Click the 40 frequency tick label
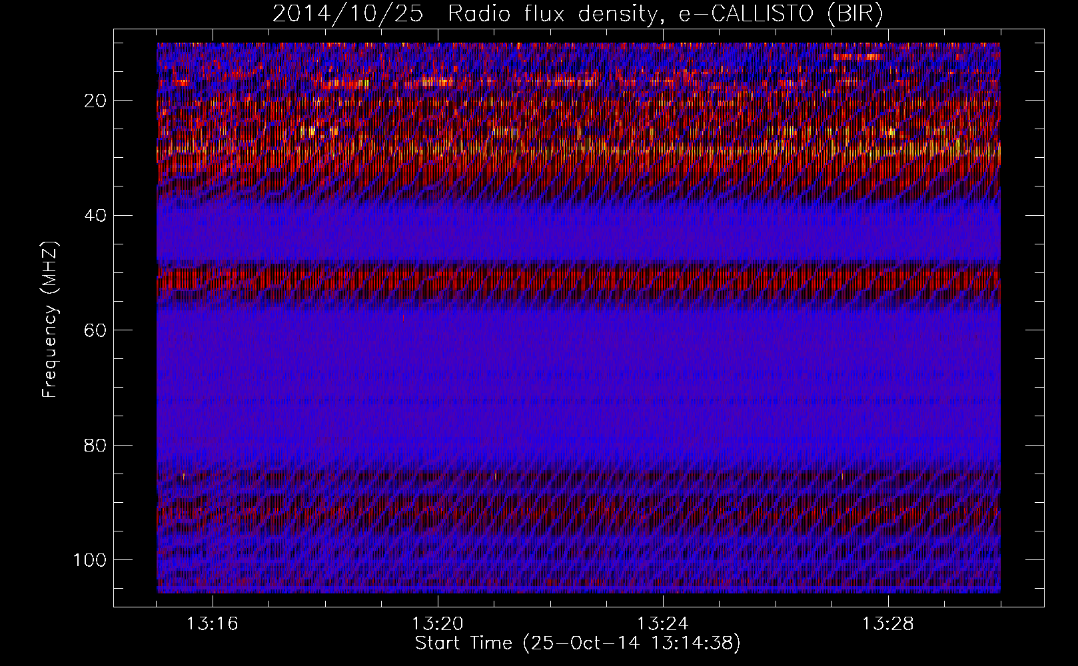This screenshot has height=666, width=1078. 97,216
